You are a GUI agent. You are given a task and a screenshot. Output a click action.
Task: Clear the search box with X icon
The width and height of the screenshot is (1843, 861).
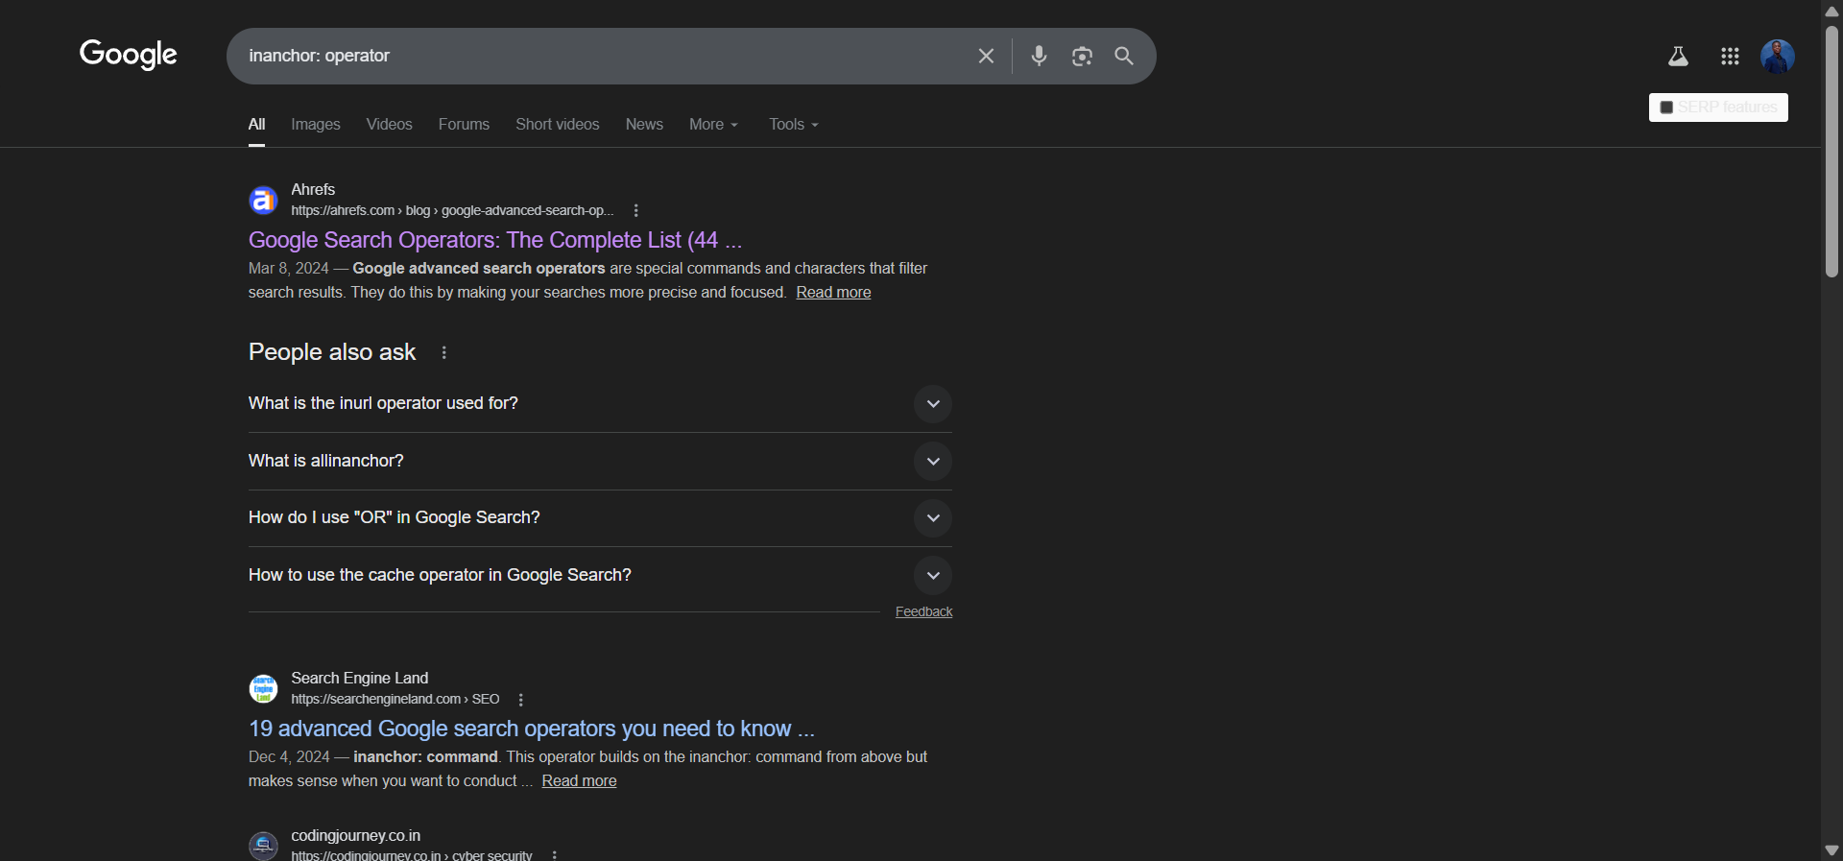click(x=986, y=56)
